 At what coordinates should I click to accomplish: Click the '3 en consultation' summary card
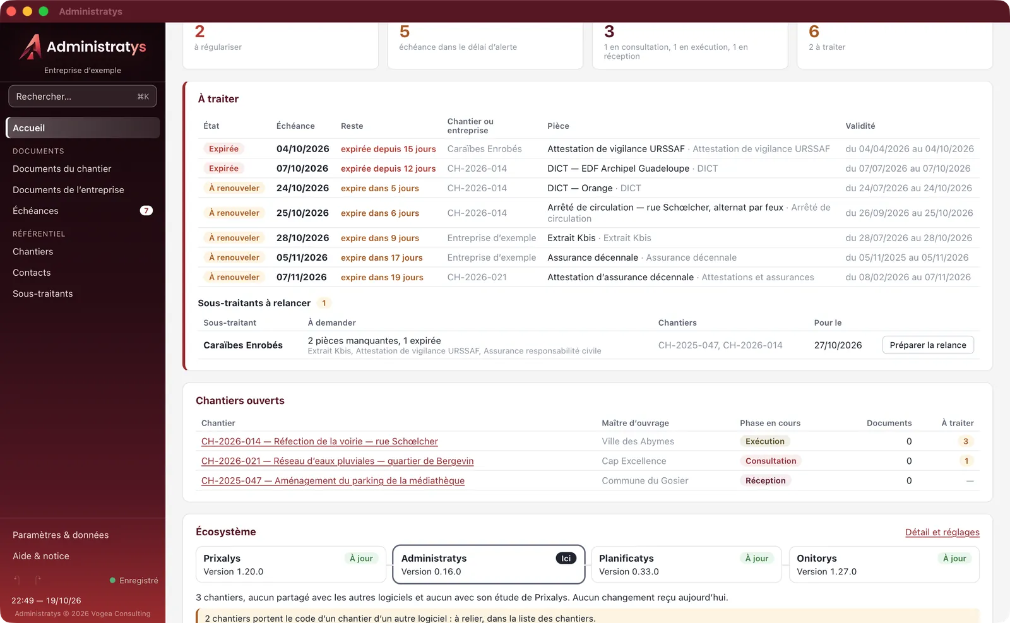coord(690,45)
